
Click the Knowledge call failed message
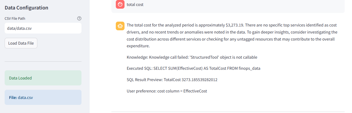pyautogui.click(x=192, y=57)
